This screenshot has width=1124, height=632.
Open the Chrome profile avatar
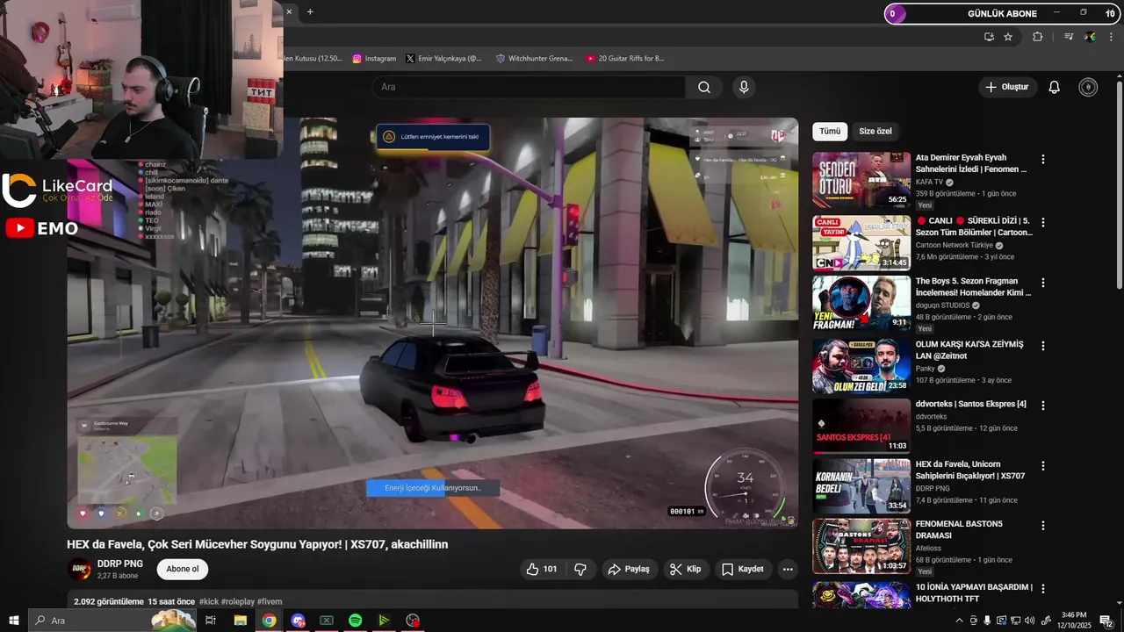[1090, 37]
